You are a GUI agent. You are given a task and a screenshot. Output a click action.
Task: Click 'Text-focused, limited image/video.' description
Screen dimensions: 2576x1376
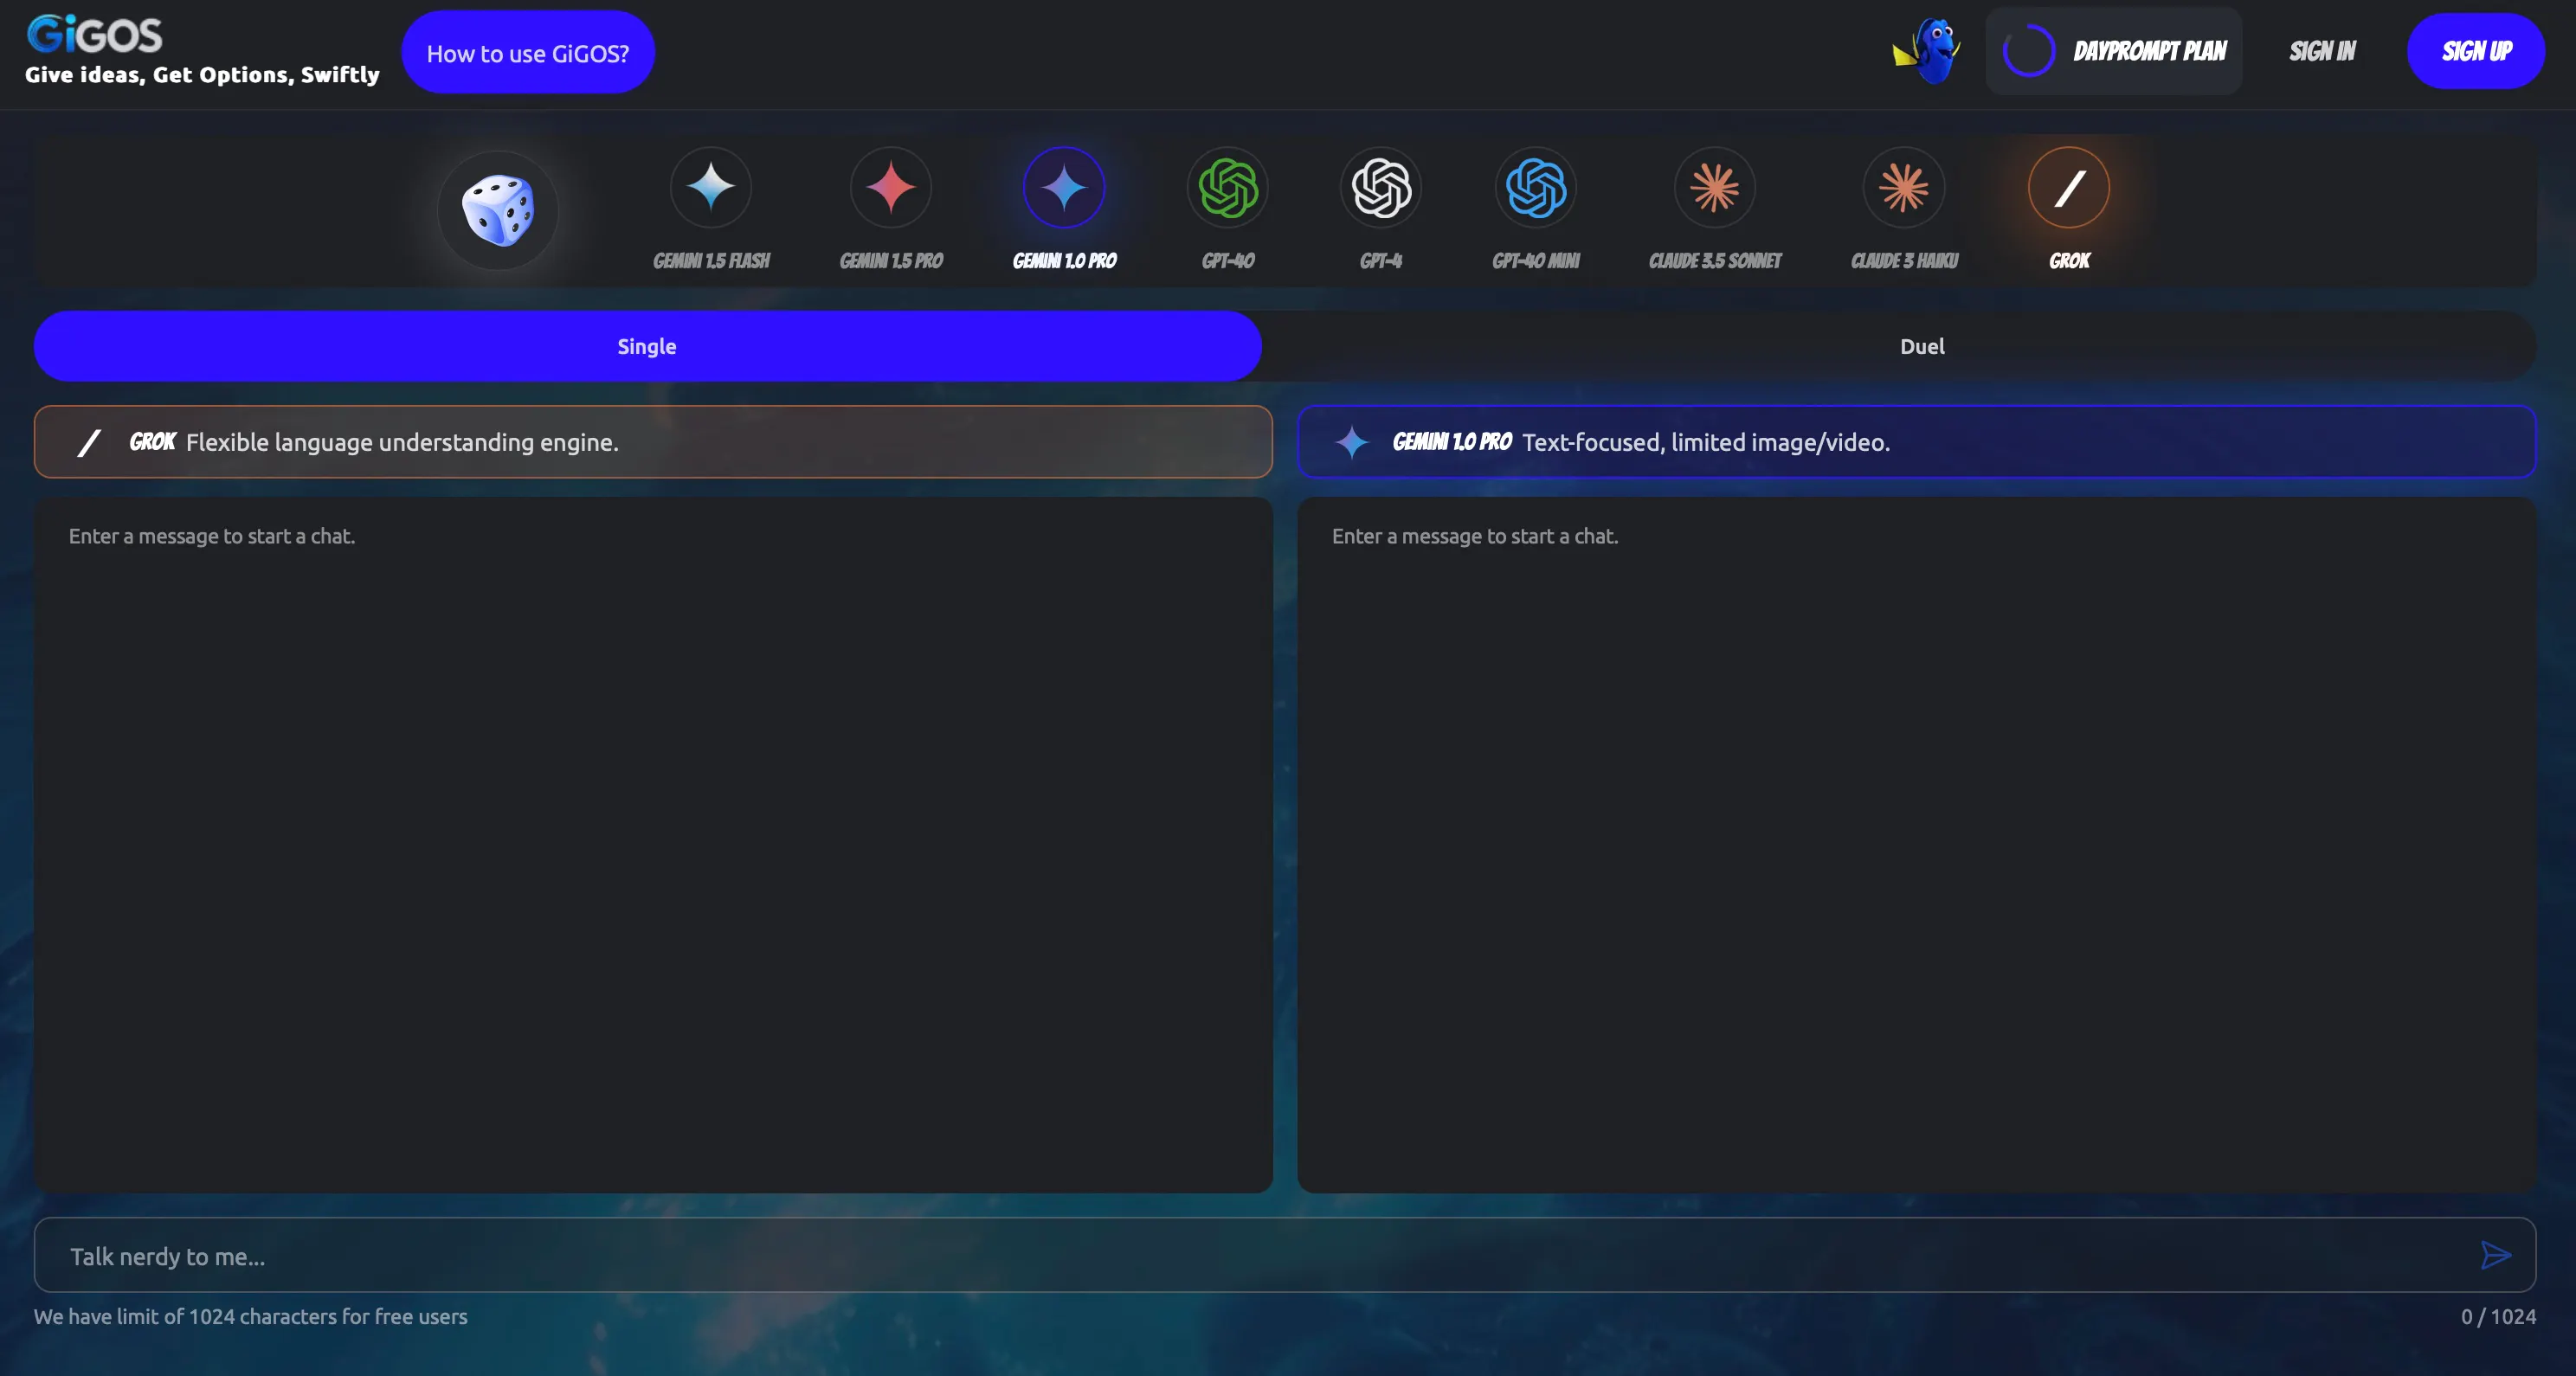[1706, 443]
